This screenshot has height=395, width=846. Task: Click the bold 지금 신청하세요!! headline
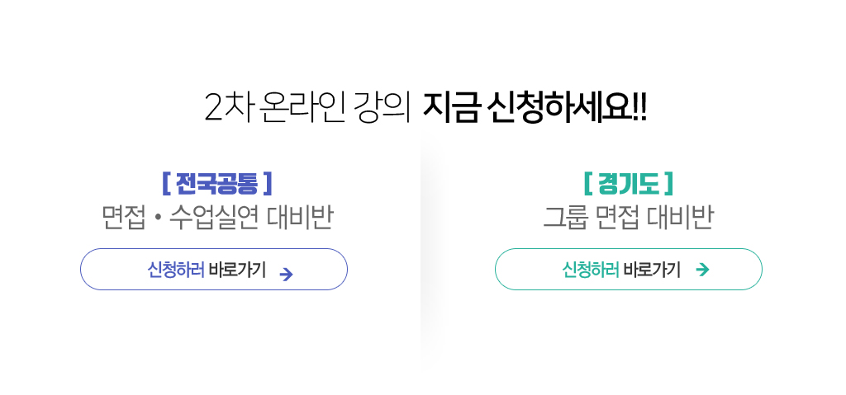click(535, 108)
